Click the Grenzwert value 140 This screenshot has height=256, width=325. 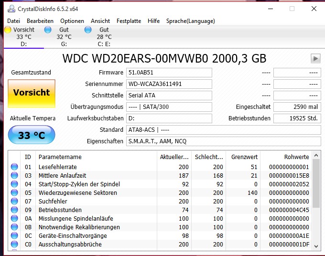pyautogui.click(x=252, y=193)
